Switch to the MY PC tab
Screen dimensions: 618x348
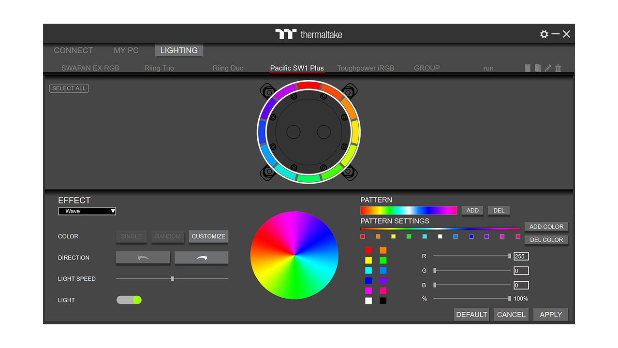(126, 50)
